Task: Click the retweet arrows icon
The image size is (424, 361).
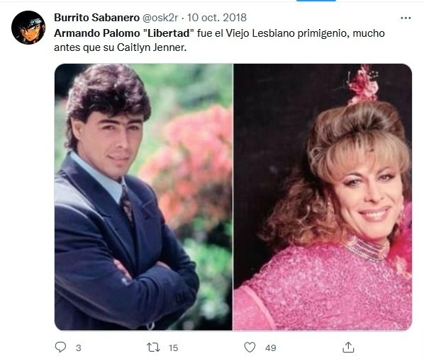Action: (153, 348)
